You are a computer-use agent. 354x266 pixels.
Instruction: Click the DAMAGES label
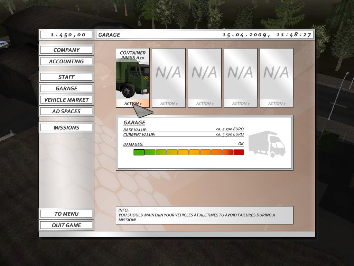(133, 144)
